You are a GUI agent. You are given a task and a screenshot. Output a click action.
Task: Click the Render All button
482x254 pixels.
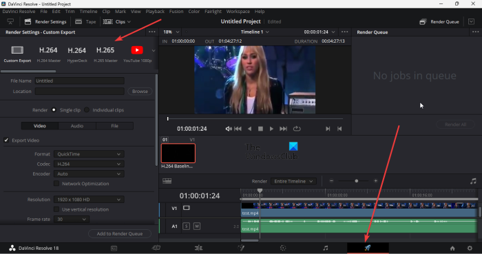coord(455,125)
